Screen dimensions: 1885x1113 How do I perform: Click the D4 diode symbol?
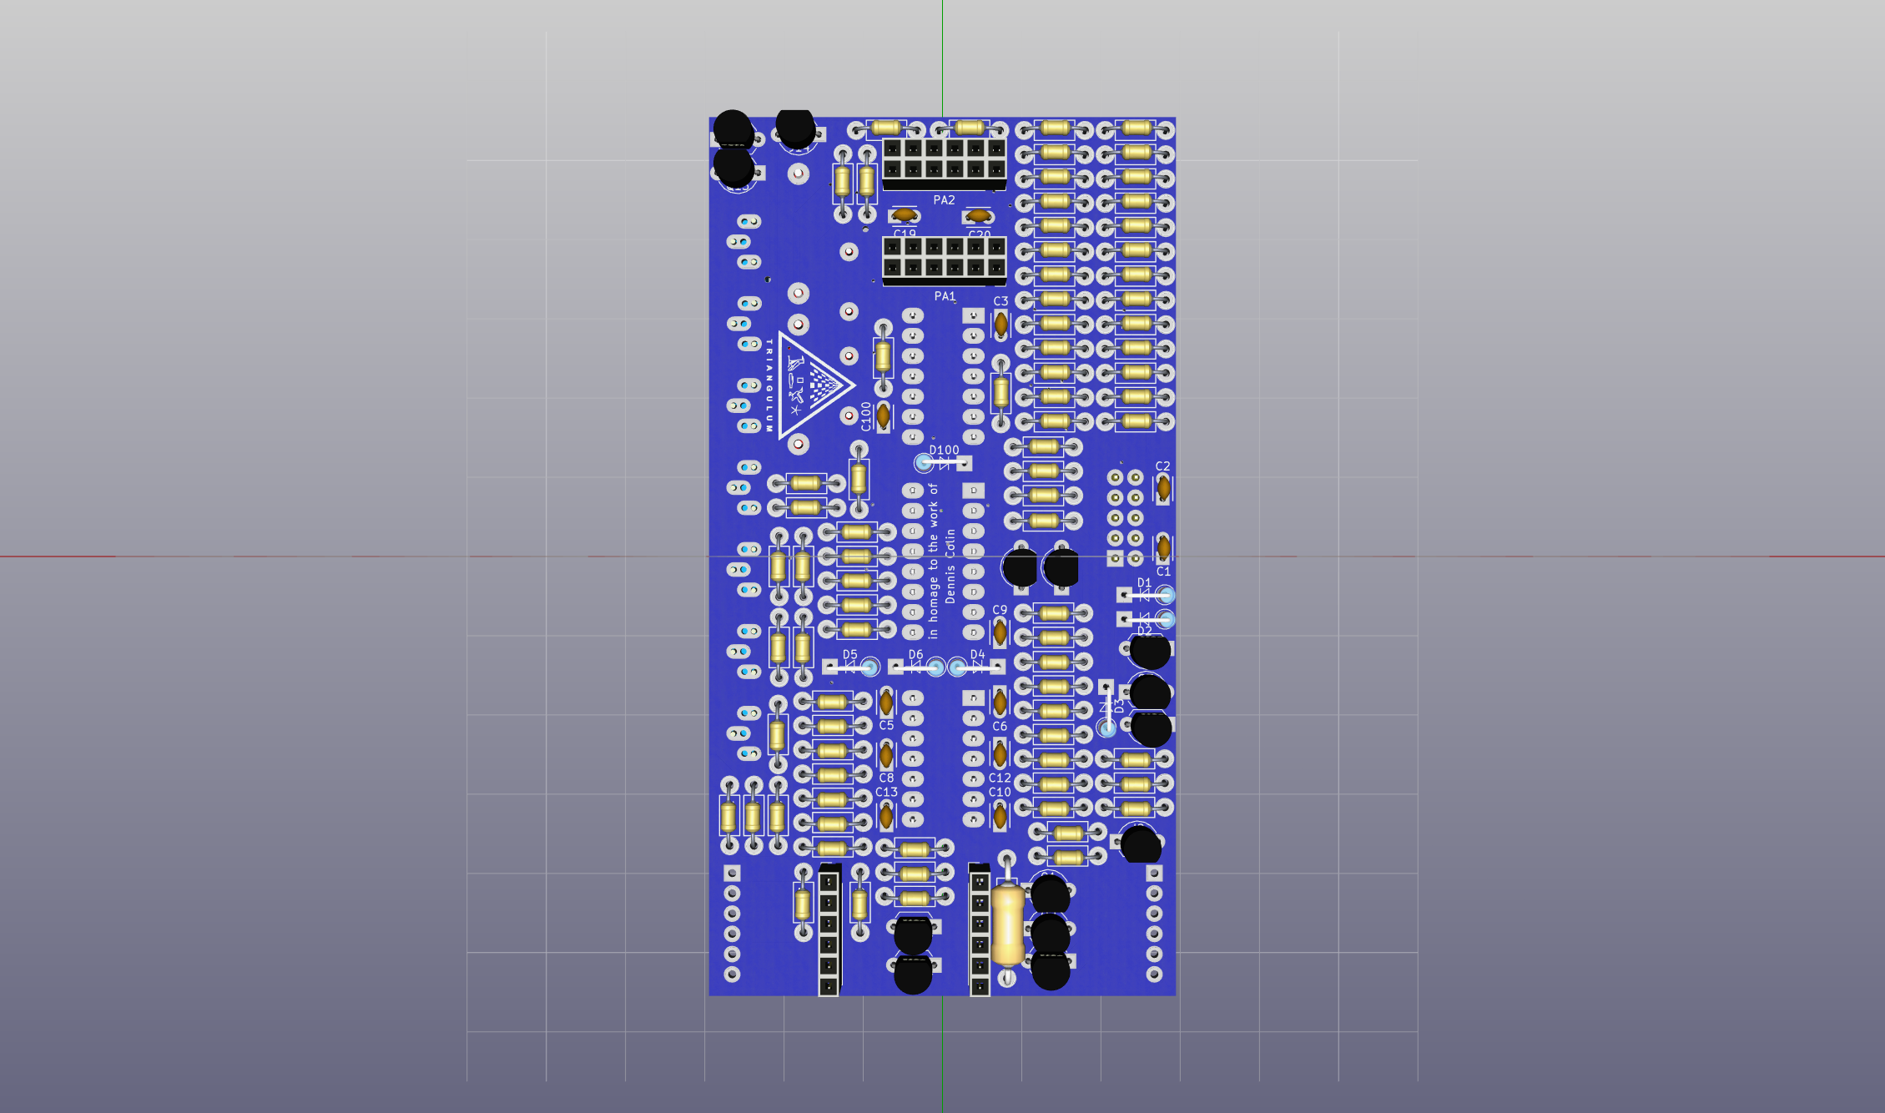(977, 667)
